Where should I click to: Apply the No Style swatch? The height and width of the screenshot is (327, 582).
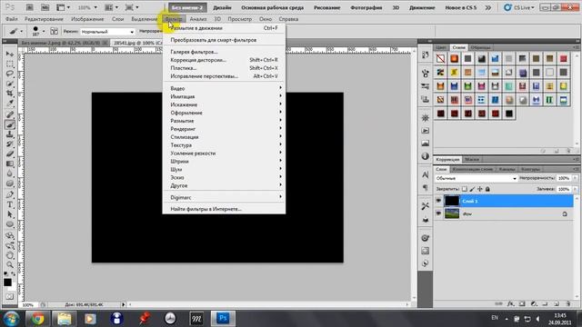click(x=440, y=58)
